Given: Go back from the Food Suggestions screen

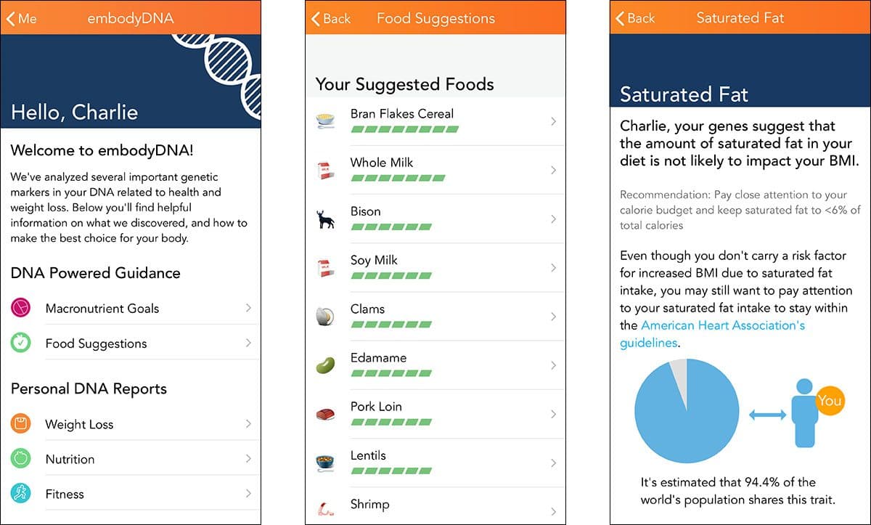Looking at the screenshot, I should click(x=331, y=19).
